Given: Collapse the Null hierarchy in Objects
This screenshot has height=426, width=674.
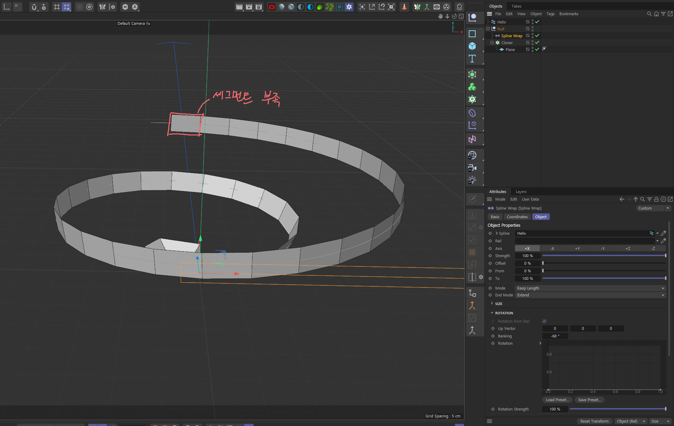Looking at the screenshot, I should click(488, 29).
